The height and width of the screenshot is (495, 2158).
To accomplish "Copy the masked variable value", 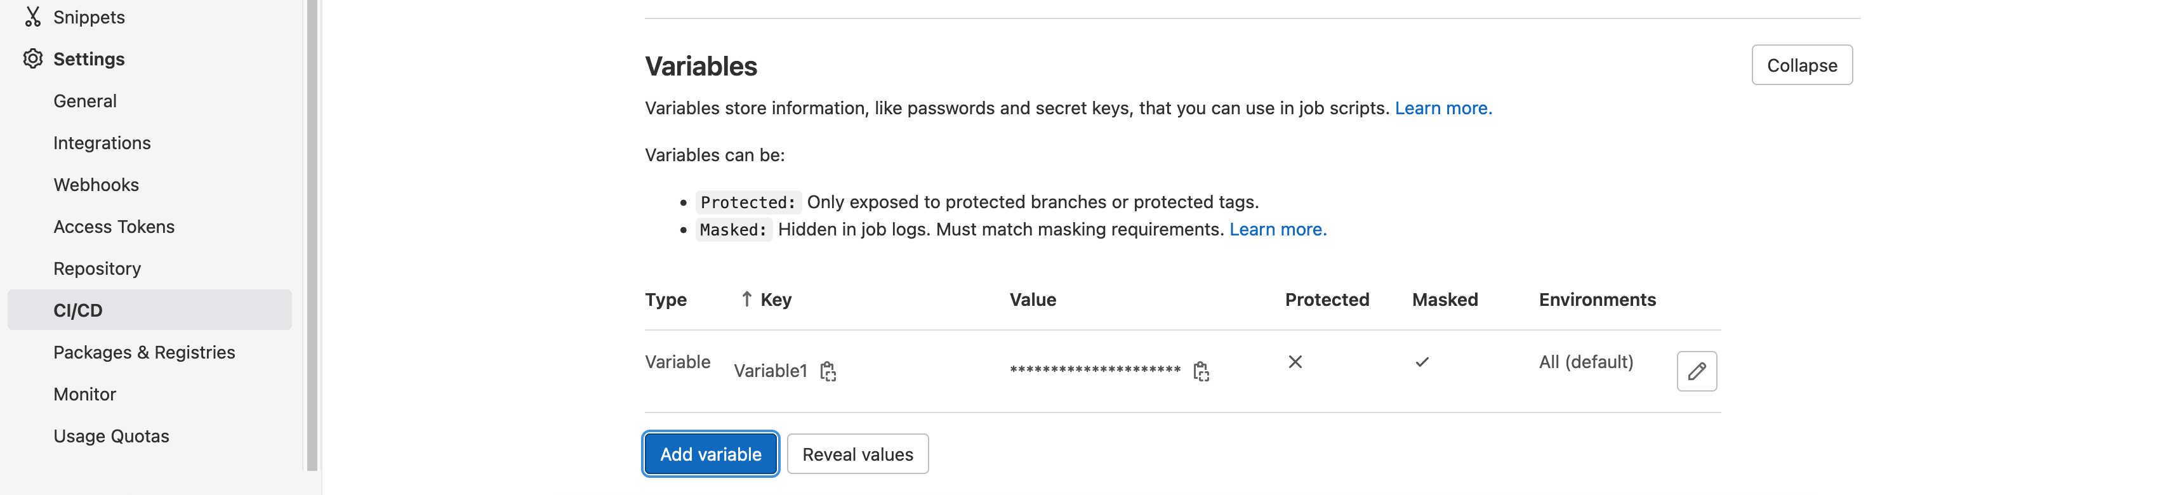I will [x=1200, y=371].
